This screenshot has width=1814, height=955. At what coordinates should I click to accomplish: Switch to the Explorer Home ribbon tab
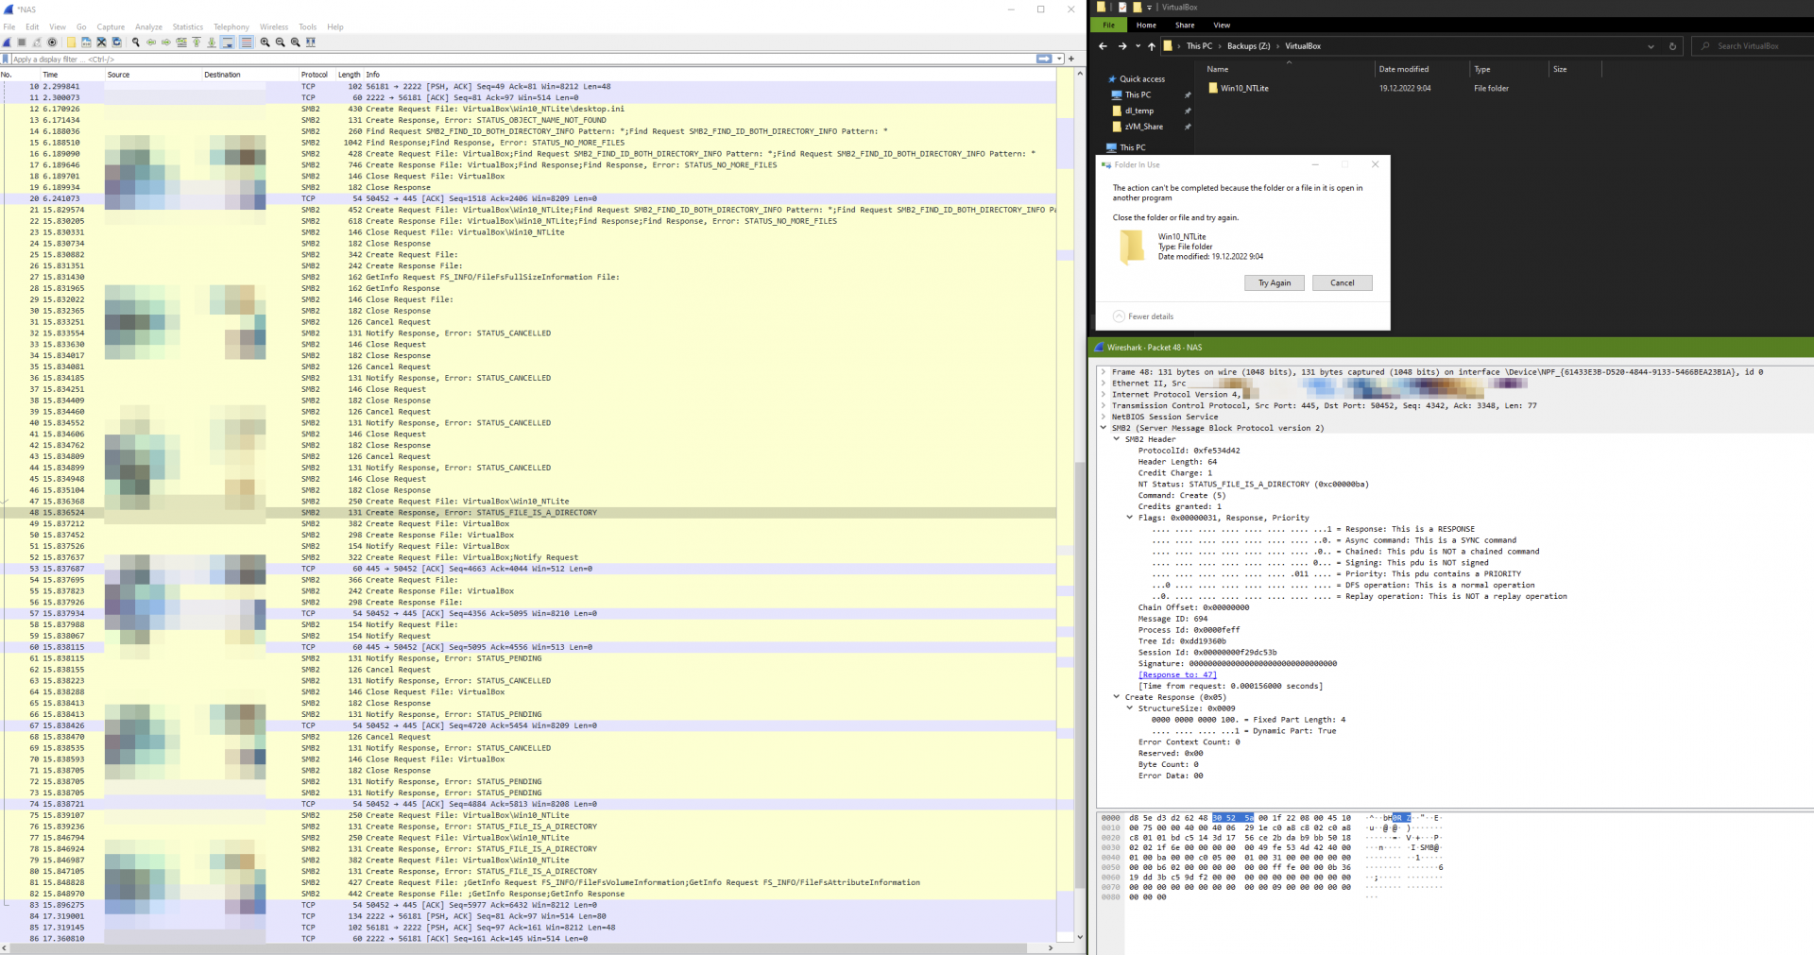tap(1146, 26)
